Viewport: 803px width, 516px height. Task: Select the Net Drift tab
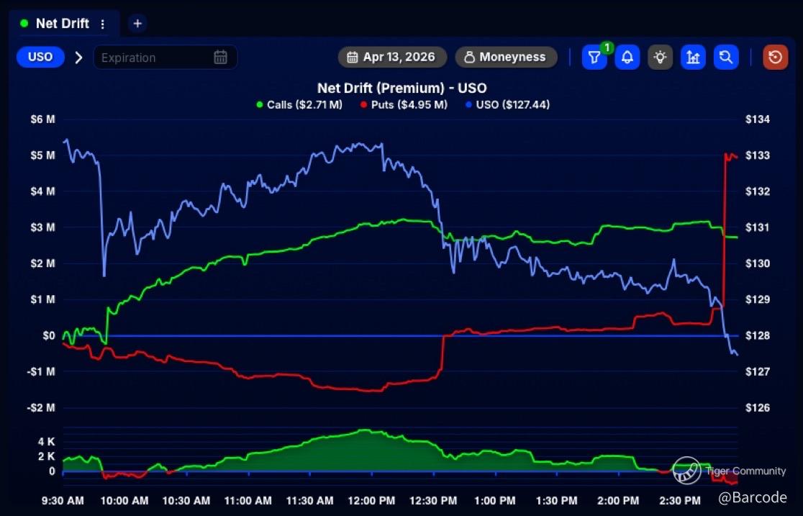[x=63, y=24]
